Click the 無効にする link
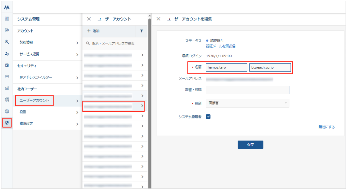Screen dimensions: 347x190 [326, 127]
